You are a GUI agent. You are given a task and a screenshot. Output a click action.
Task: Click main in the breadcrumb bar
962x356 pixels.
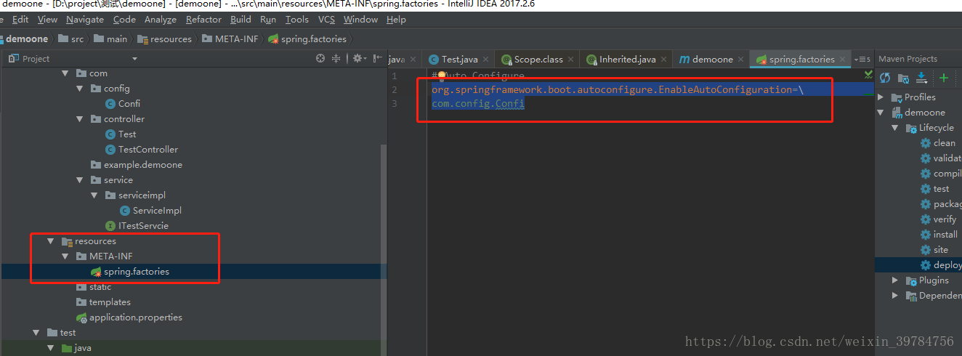[x=116, y=39]
